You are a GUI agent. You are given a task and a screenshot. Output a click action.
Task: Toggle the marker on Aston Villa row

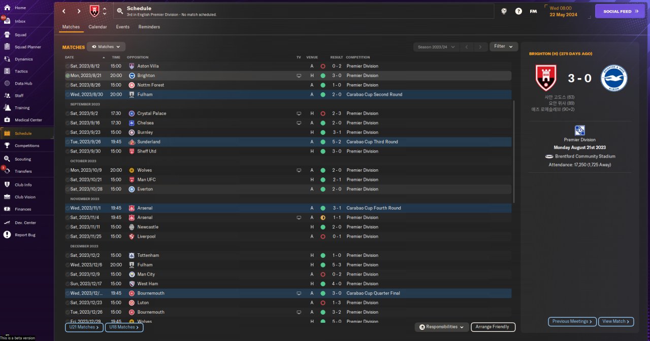pyautogui.click(x=68, y=66)
